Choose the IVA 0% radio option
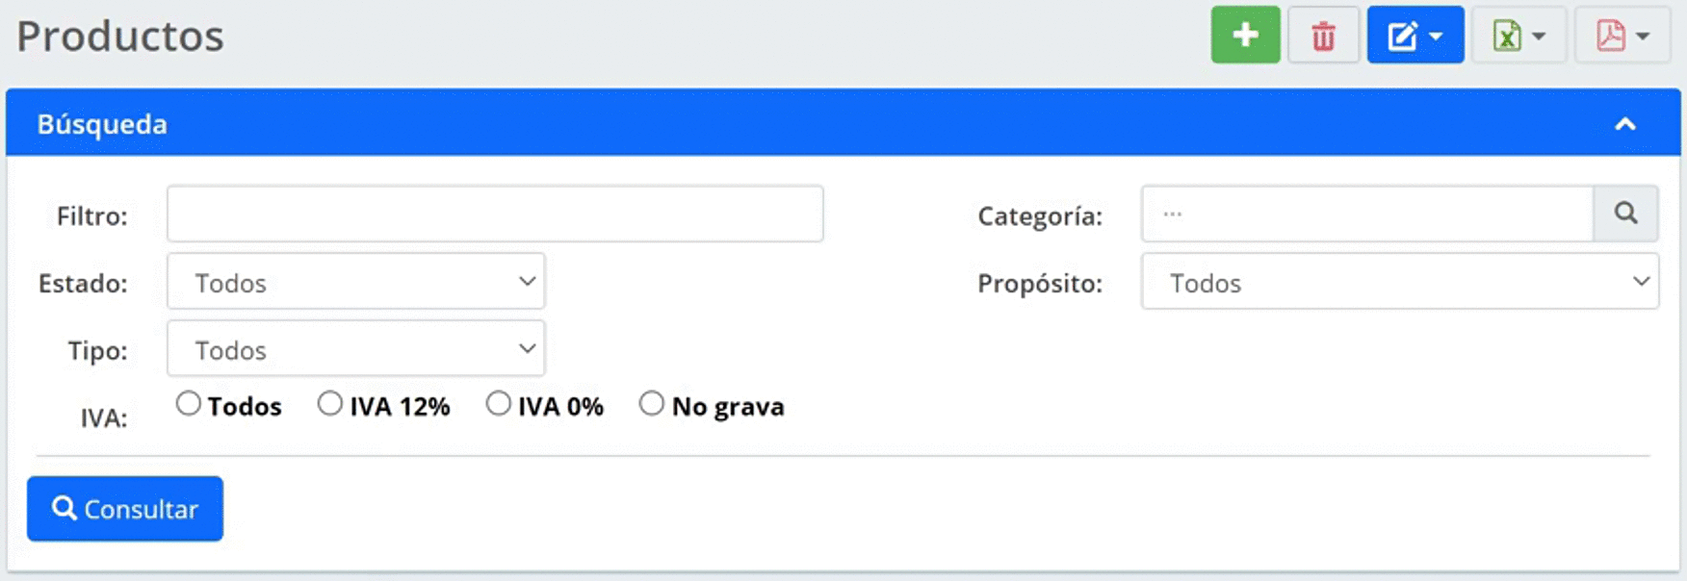1687x581 pixels. [498, 404]
